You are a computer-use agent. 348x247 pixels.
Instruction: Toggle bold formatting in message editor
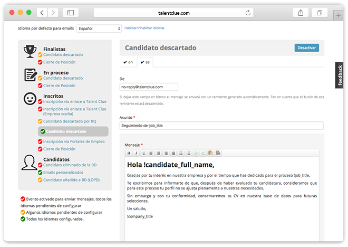(129, 153)
